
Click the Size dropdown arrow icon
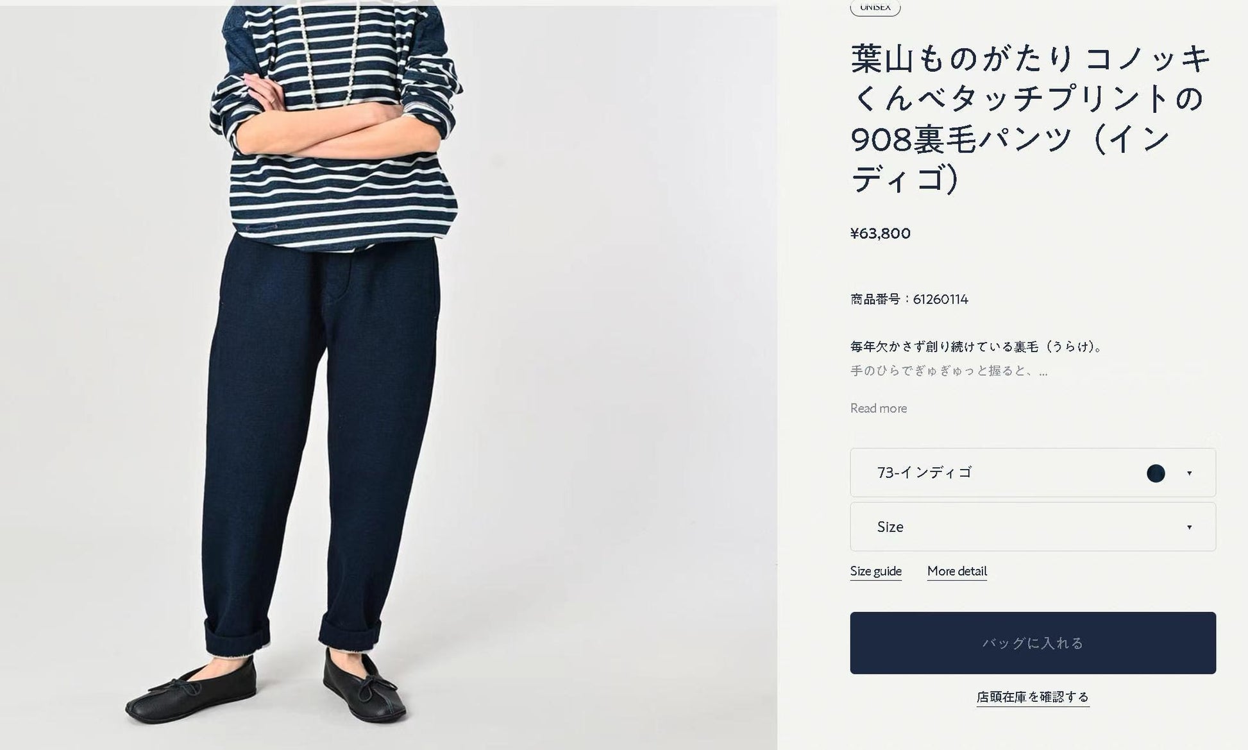coord(1189,527)
